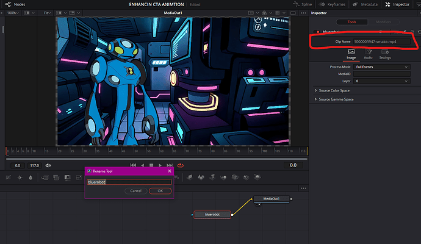Screen dimensions: 421x244
Task: Jump to first frame
Action: 133,165
